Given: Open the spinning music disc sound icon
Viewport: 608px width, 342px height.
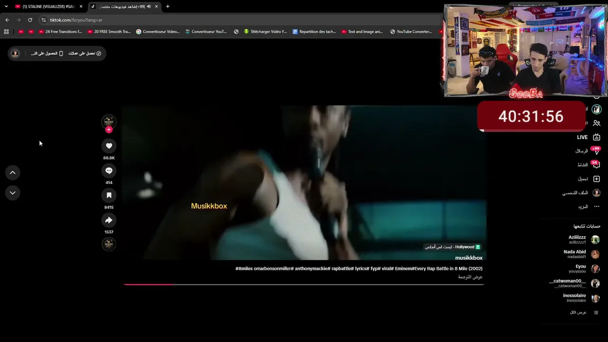Looking at the screenshot, I should (x=109, y=244).
